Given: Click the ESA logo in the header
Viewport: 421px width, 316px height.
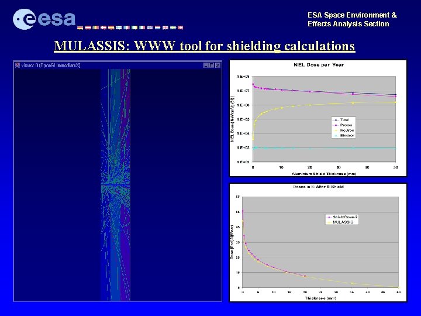Looking at the screenshot, I should click(44, 19).
